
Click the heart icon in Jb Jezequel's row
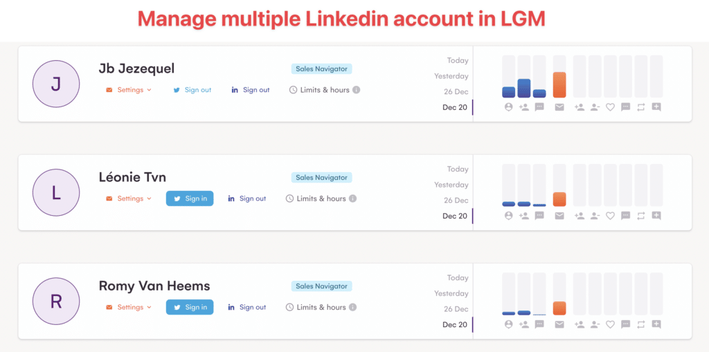pyautogui.click(x=611, y=107)
